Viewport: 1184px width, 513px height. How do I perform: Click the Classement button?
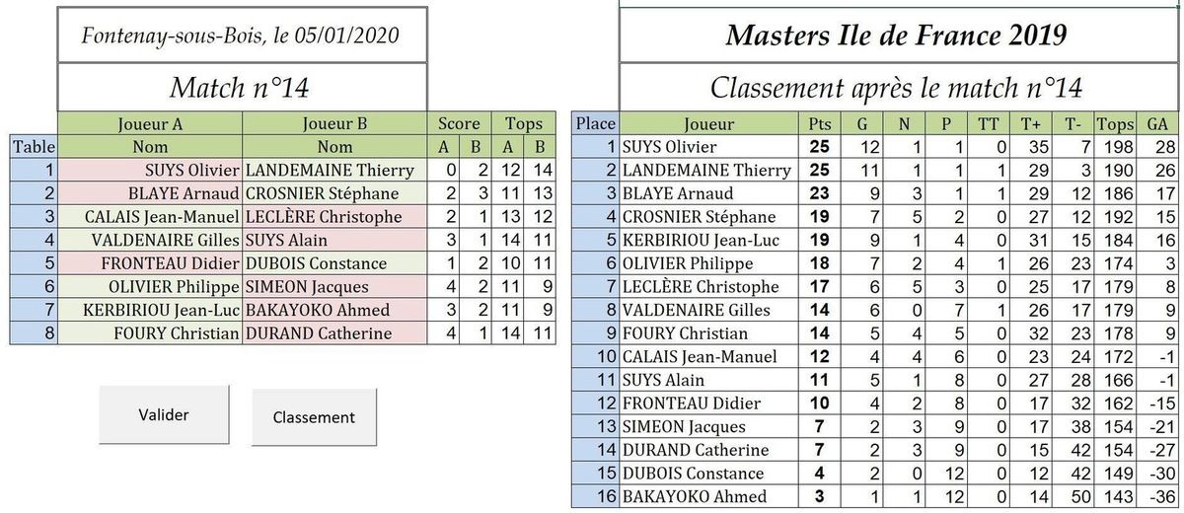click(x=314, y=416)
